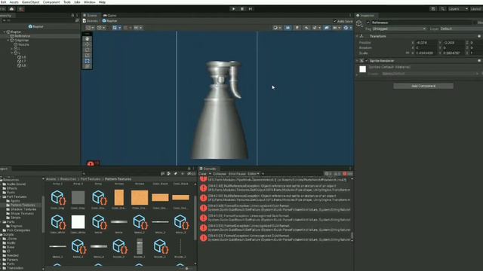Open the Assets menu
Screen dimensions: 483x271
pyautogui.click(x=14, y=2)
